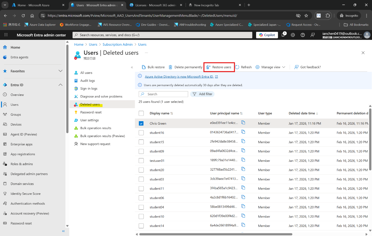Check the student15 row checkbox
The width and height of the screenshot is (372, 236).
click(x=141, y=142)
